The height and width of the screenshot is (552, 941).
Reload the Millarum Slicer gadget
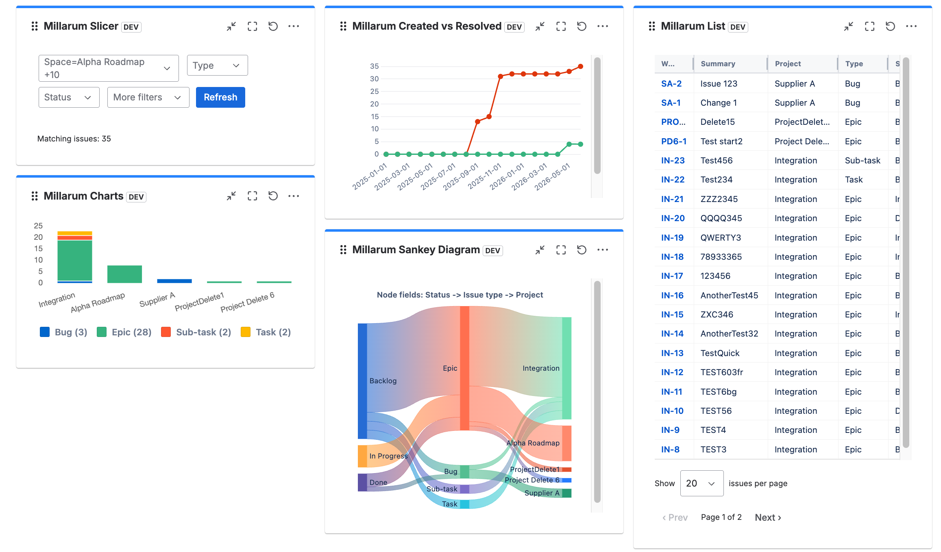273,26
